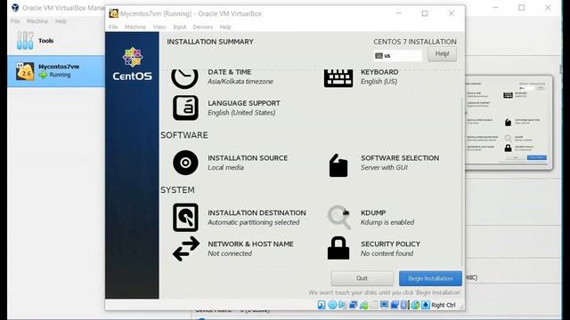Open Help menu in VirtualBox Manager
This screenshot has width=570, height=320.
point(61,21)
